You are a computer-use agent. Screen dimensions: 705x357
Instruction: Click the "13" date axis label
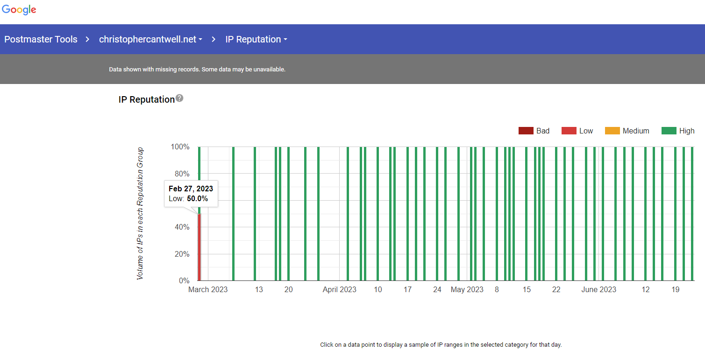[x=259, y=289]
